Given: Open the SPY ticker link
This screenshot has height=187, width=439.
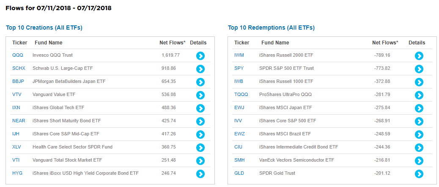Looking at the screenshot, I should click(x=239, y=68).
